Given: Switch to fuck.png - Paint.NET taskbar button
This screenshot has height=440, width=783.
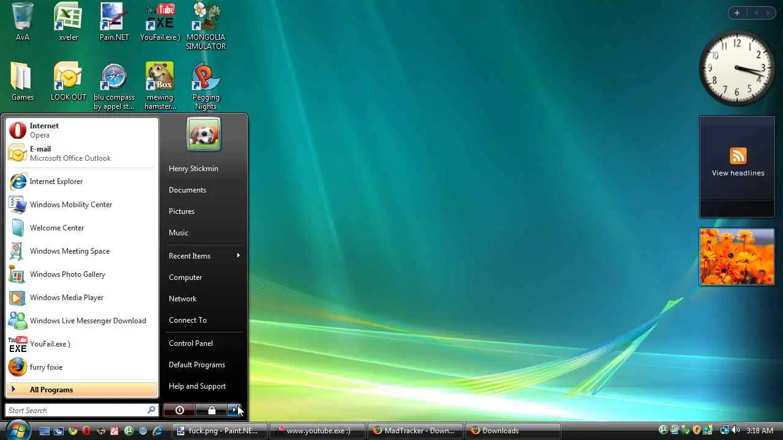Looking at the screenshot, I should [x=219, y=431].
